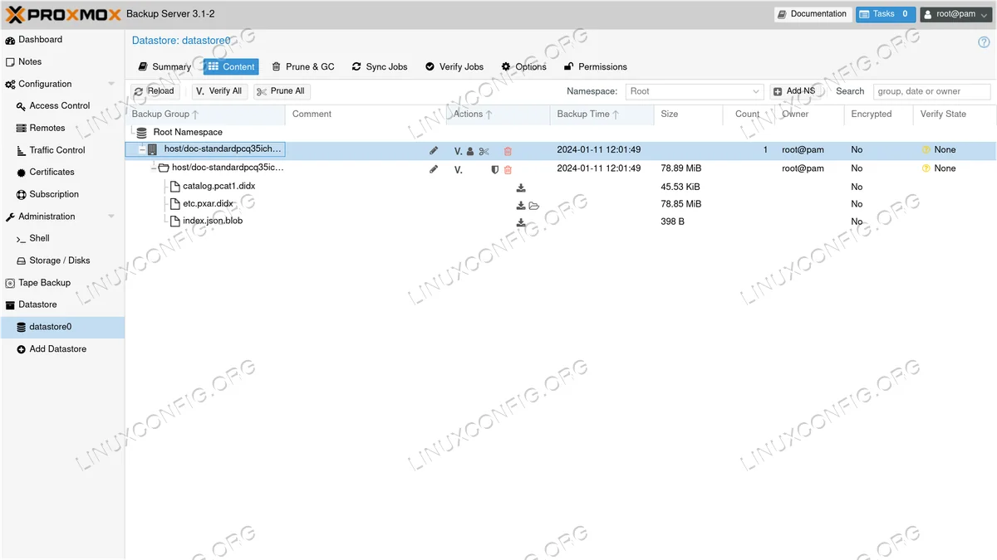997x560 pixels.
Task: Change owner of the backup group
Action: tap(470, 151)
